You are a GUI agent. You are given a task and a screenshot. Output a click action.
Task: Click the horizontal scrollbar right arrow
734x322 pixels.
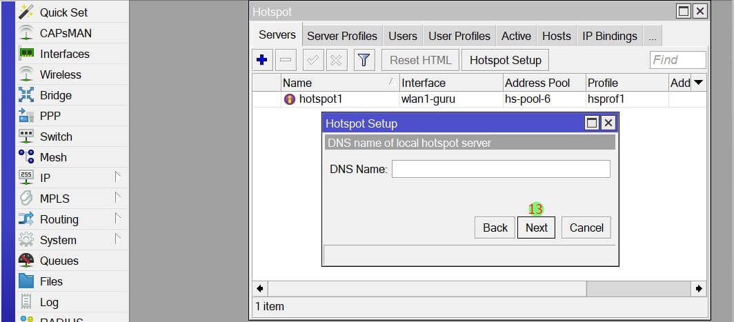pos(700,288)
